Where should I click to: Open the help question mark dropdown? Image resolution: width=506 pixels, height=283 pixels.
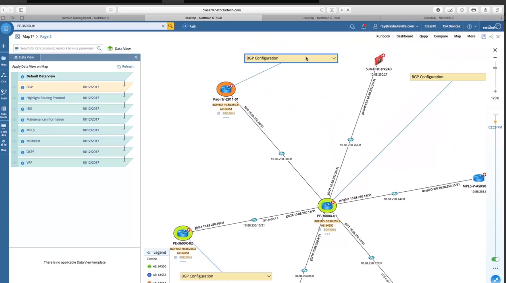click(x=472, y=26)
